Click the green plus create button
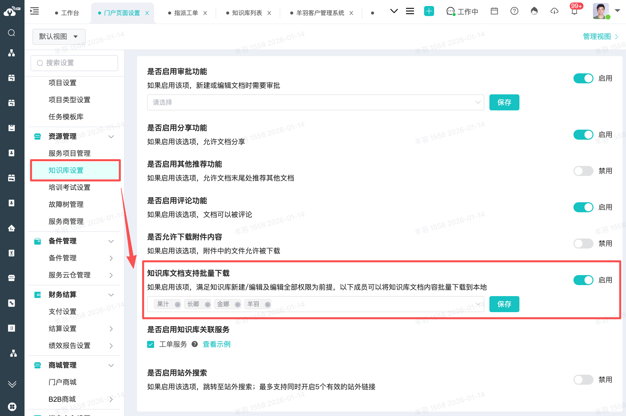The height and width of the screenshot is (416, 626). (x=429, y=11)
